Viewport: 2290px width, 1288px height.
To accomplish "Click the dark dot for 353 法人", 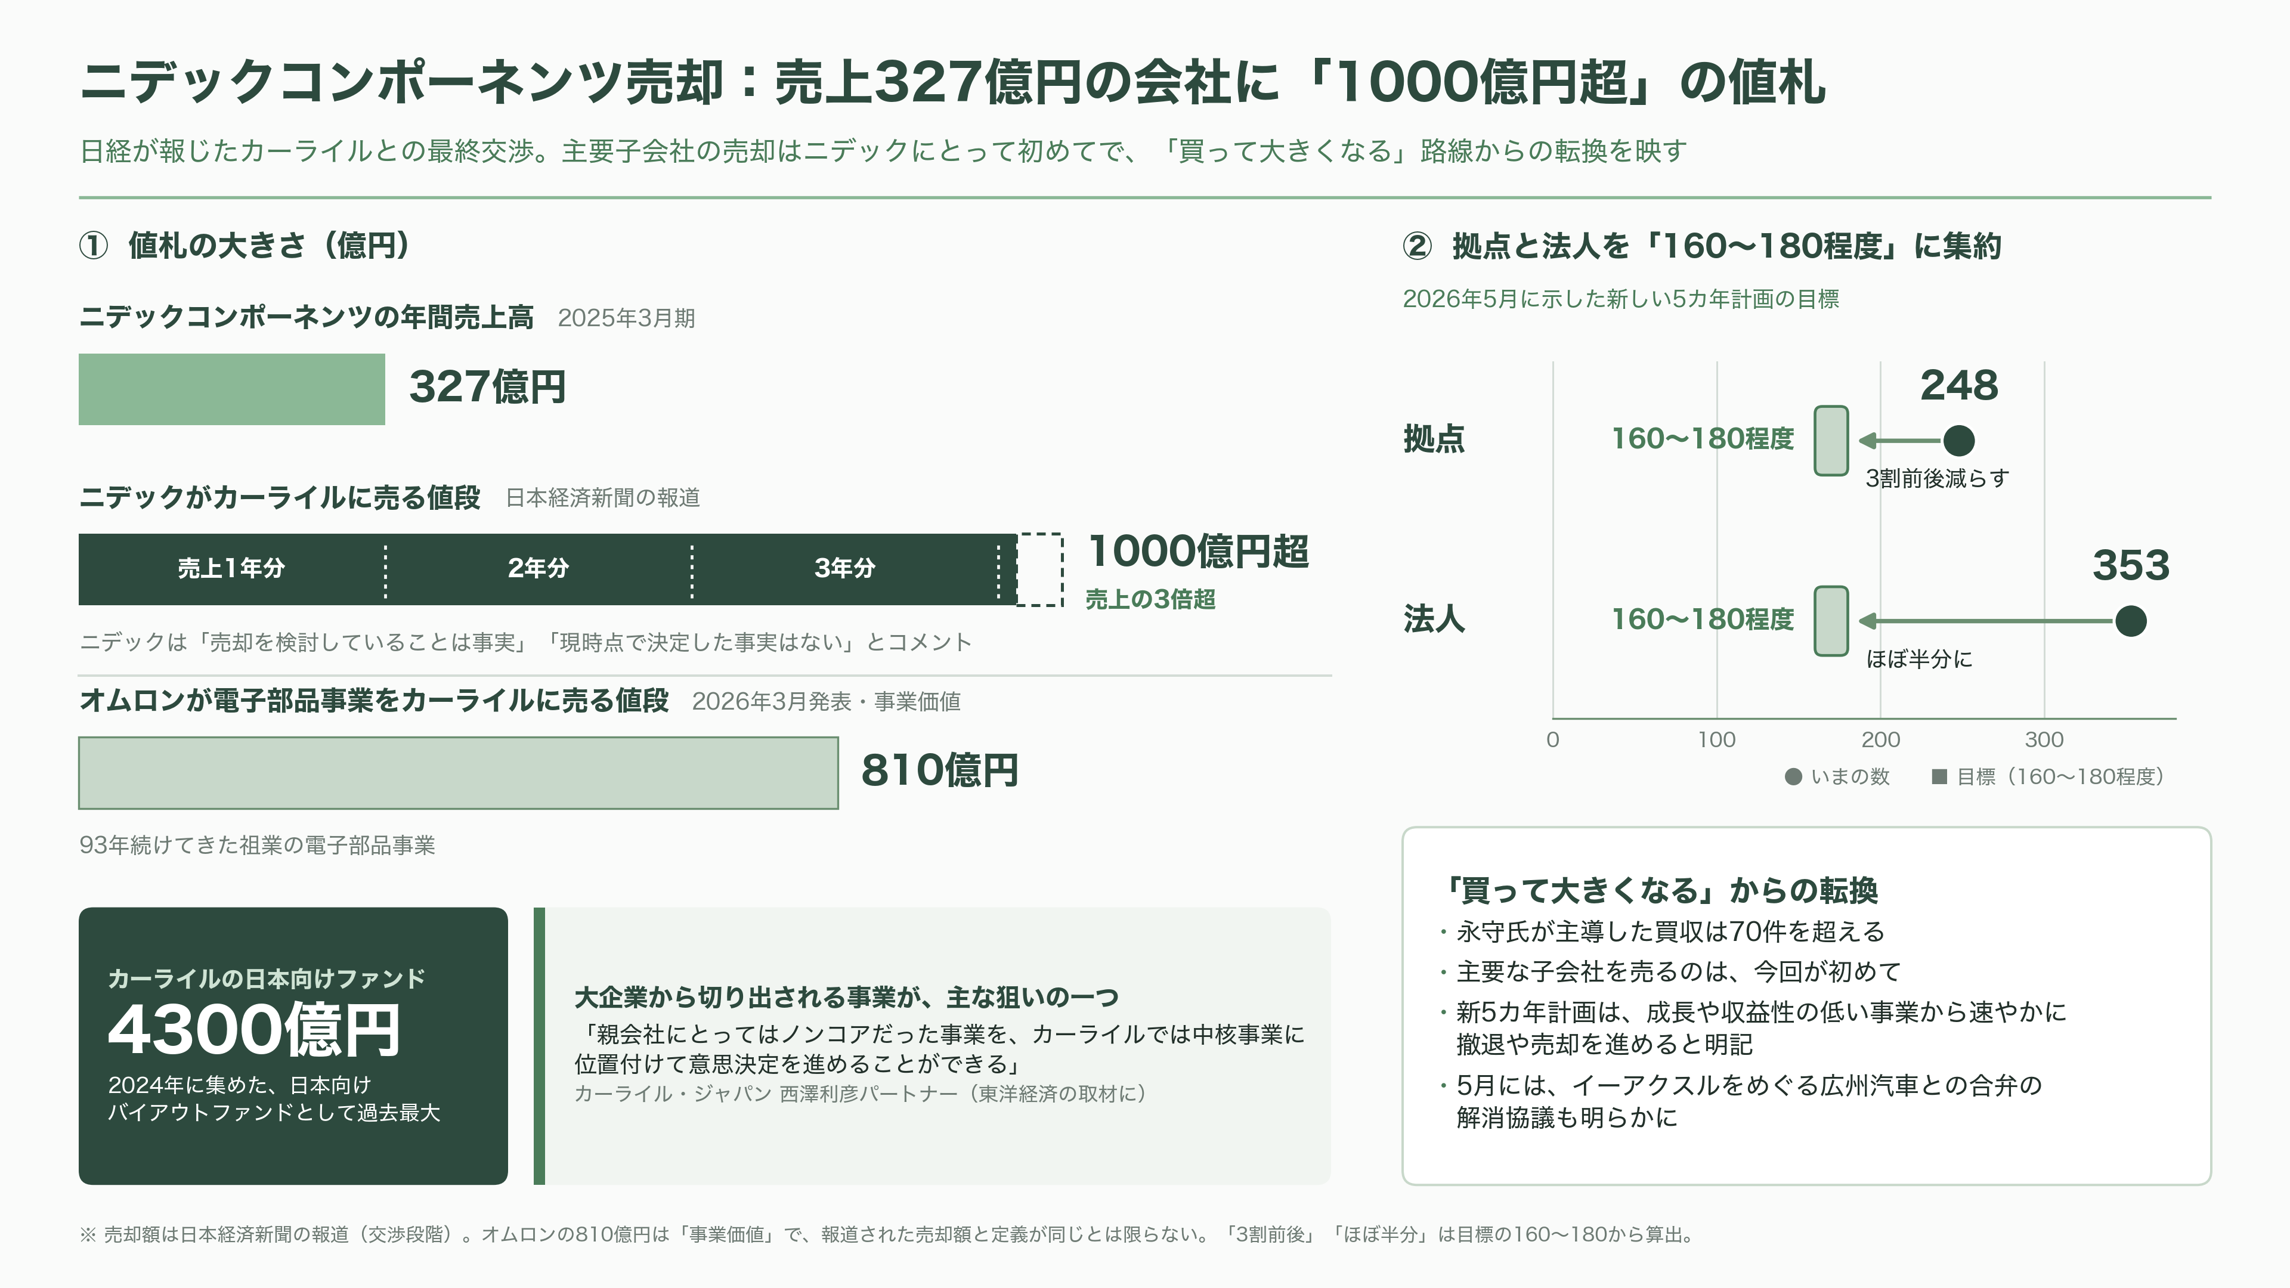I will click(x=2130, y=620).
